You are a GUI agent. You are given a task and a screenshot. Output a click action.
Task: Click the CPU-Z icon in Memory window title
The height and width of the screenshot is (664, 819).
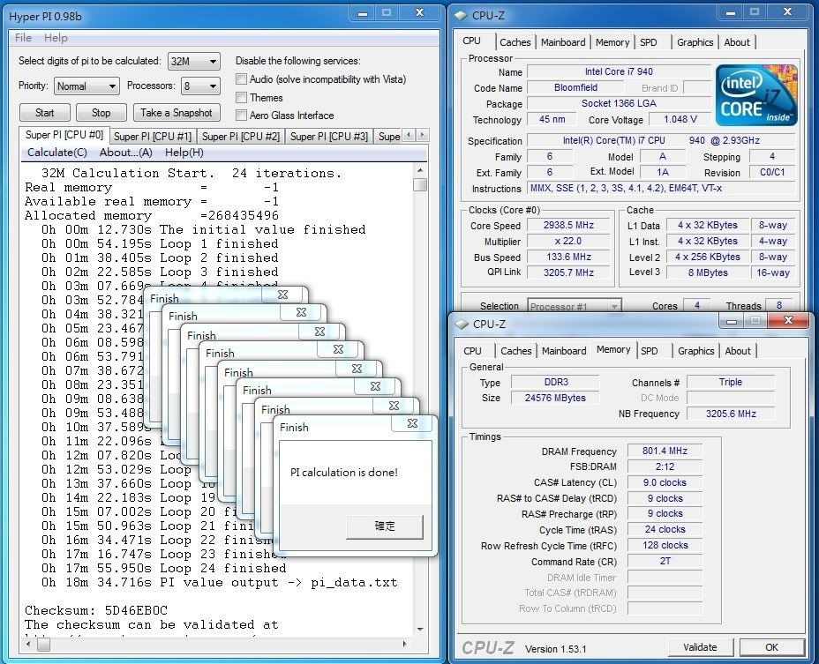pyautogui.click(x=462, y=325)
